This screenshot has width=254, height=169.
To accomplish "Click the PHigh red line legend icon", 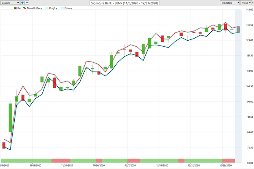I will pos(47,8).
